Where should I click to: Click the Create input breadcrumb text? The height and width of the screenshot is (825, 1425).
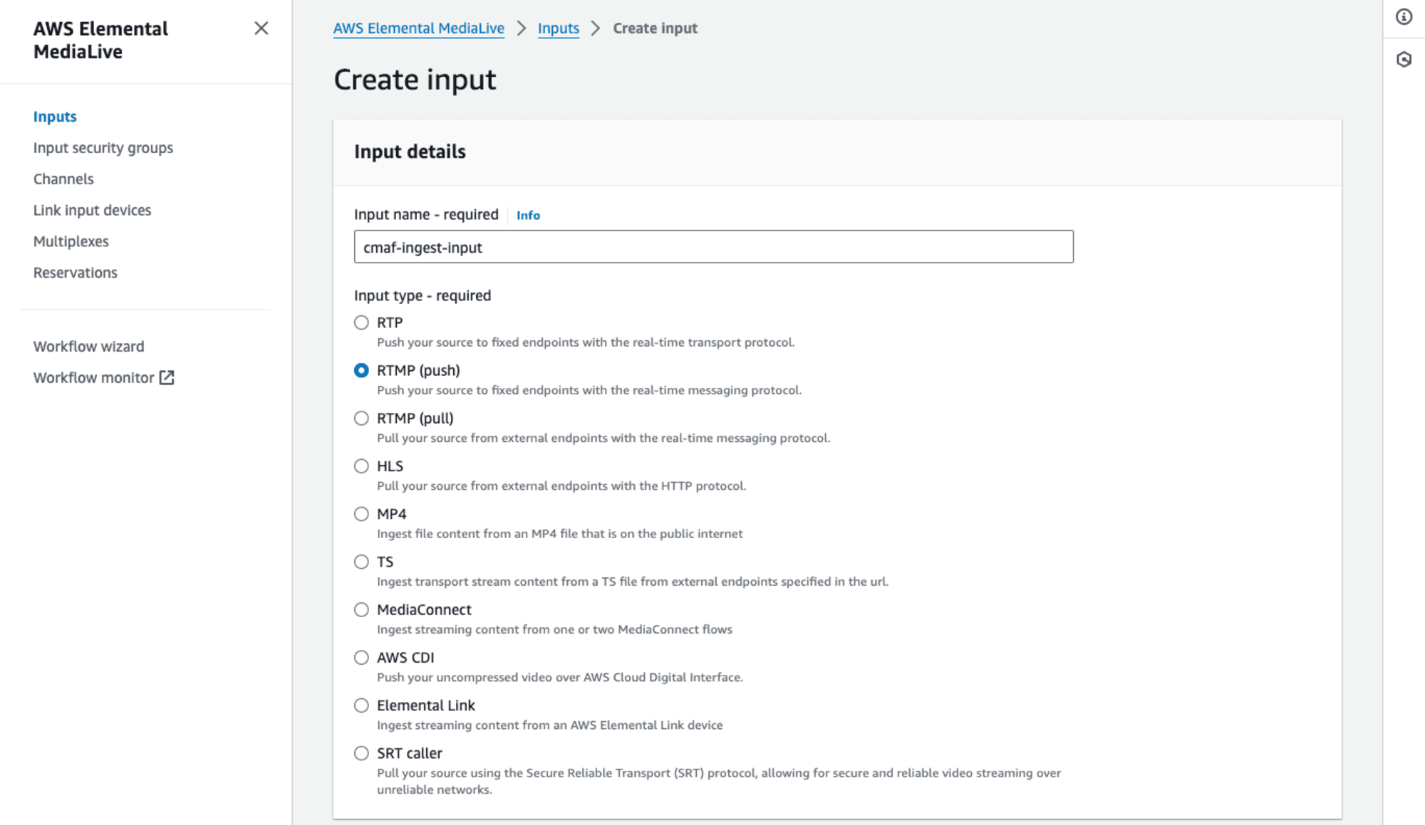click(655, 28)
